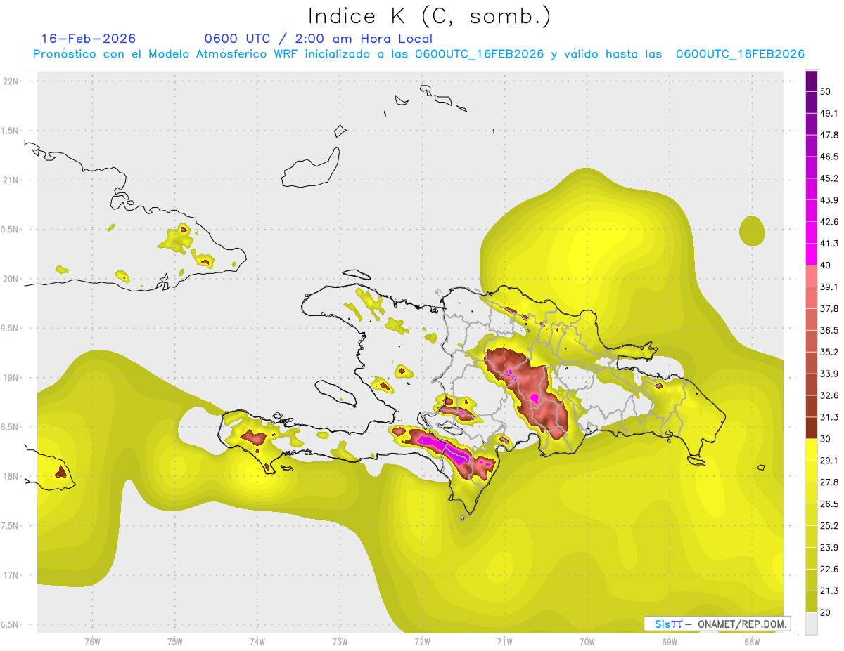
Task: Select the "16-Feb-2026" date text
Action: pyautogui.click(x=89, y=39)
